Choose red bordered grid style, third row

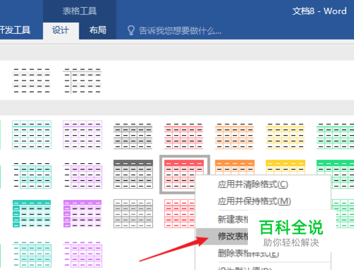pos(180,213)
